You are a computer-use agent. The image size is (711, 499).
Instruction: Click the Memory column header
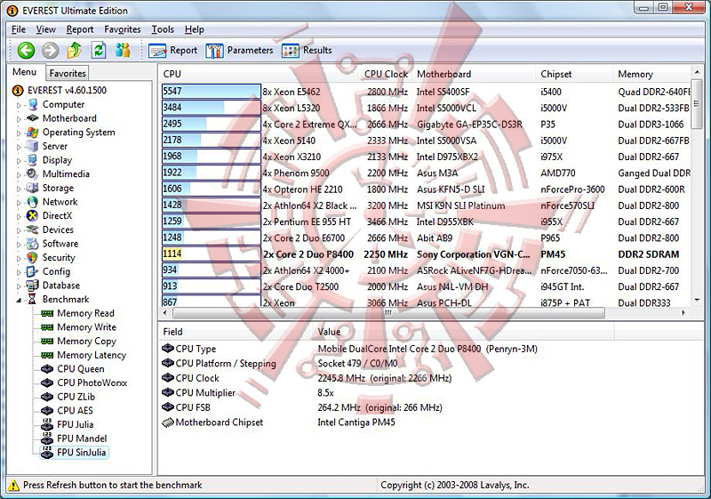tap(652, 75)
